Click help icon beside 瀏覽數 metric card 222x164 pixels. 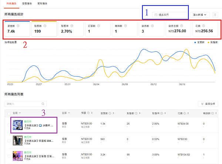coord(18,26)
